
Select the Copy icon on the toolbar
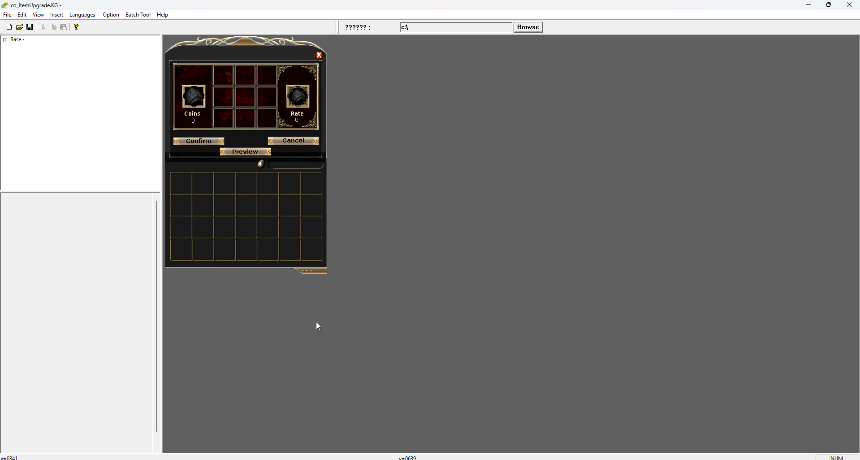tap(53, 26)
